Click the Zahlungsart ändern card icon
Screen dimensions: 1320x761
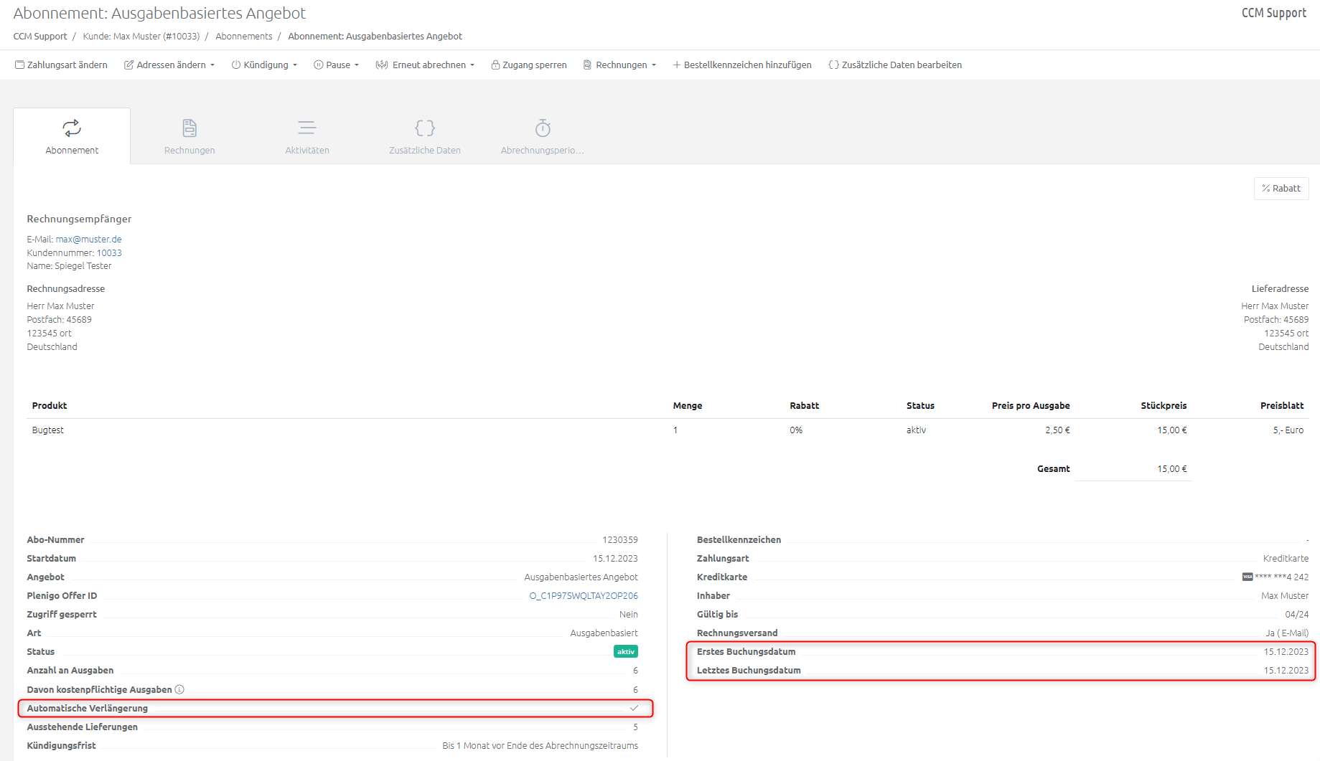click(x=20, y=65)
